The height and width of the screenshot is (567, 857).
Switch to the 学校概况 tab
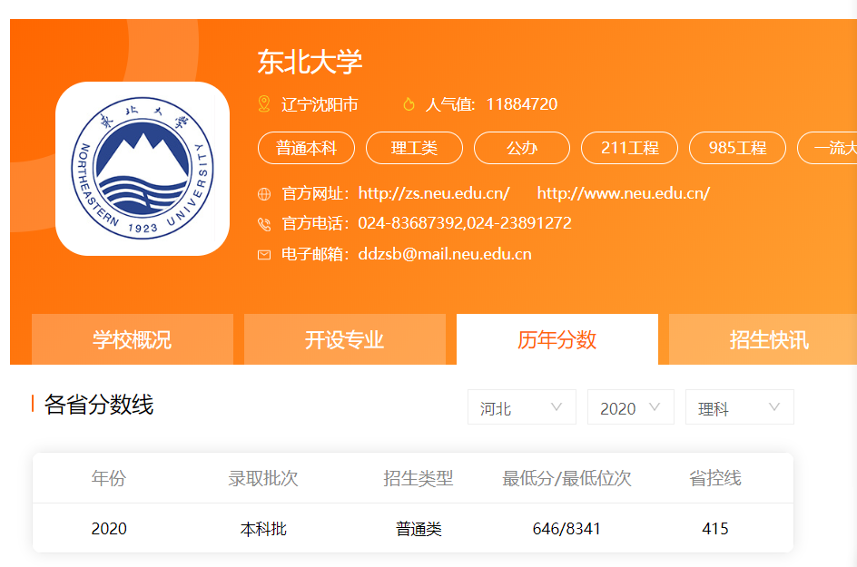point(133,339)
